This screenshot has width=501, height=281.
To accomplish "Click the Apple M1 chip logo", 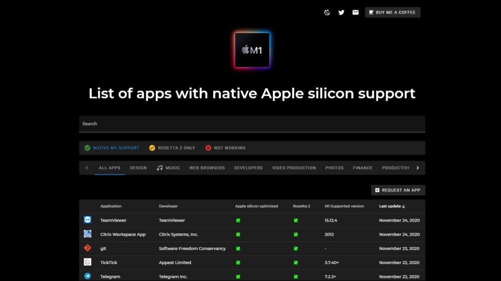I will click(252, 50).
